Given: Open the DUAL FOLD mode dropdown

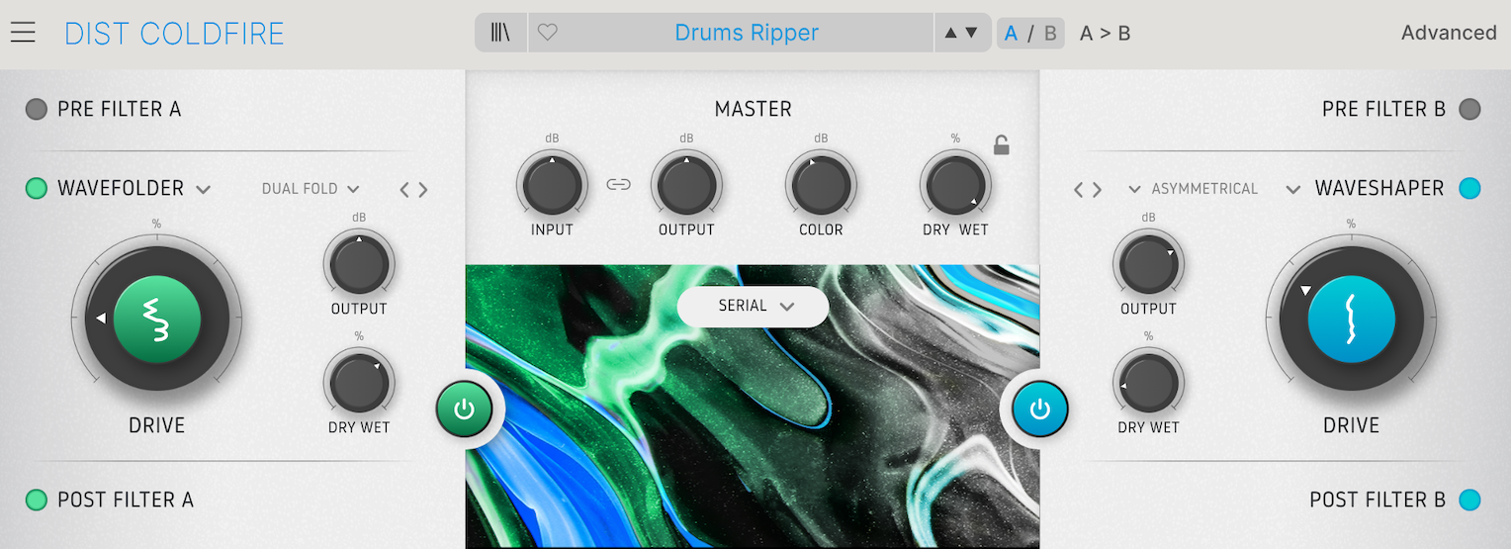Looking at the screenshot, I should (x=311, y=188).
